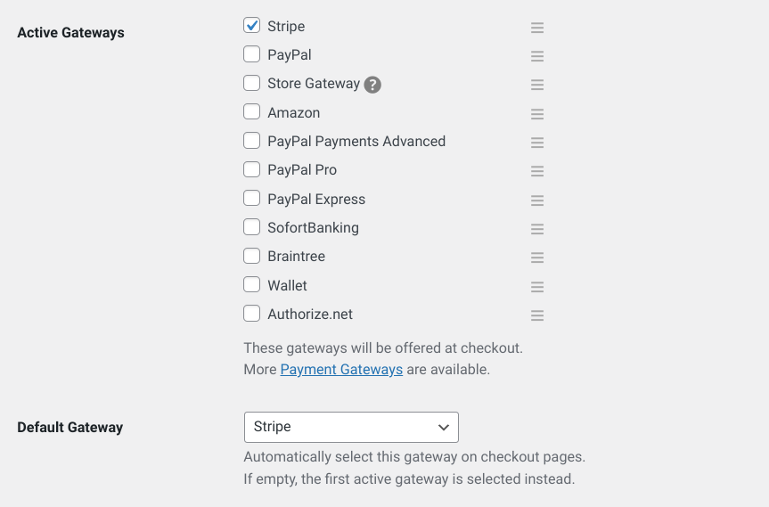Screen dimensions: 769x507
Task: Click the drag handle beside Stripe
Action: click(537, 28)
